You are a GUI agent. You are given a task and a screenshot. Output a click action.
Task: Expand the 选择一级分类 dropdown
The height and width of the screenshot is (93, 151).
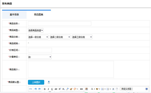click(x=38, y=37)
